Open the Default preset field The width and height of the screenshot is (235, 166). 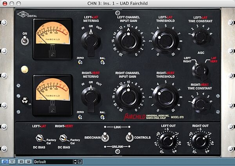point(54,162)
